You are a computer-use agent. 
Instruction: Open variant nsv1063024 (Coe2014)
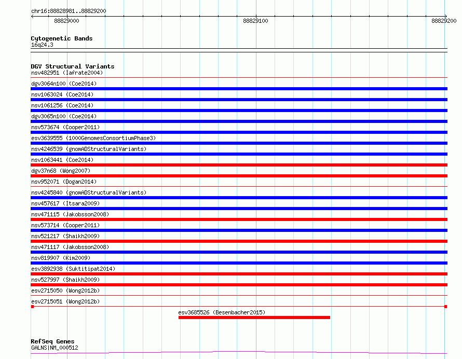[x=62, y=94]
